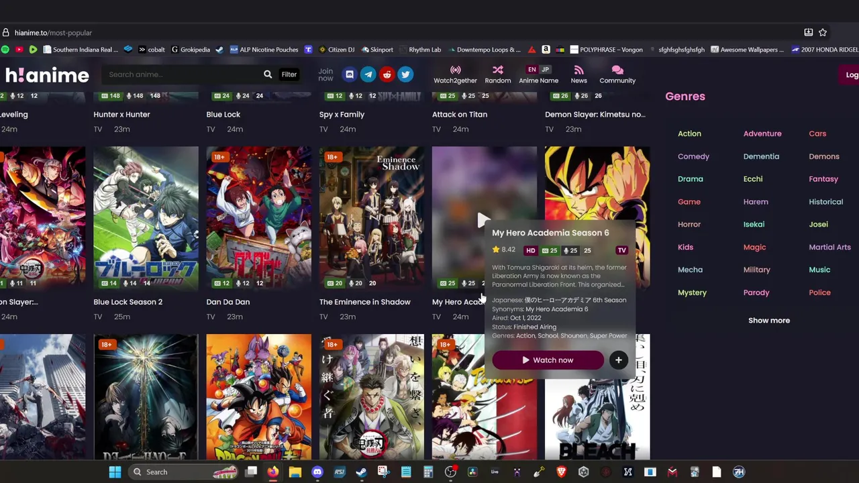Select the Martial Arts genre
Viewport: 859px width, 483px height.
[x=829, y=247]
